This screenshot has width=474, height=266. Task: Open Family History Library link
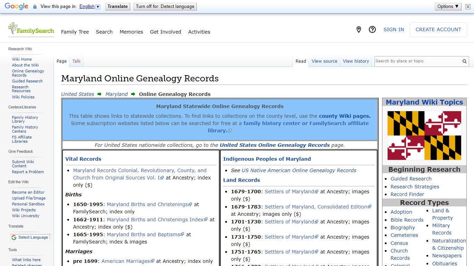pyautogui.click(x=25, y=119)
